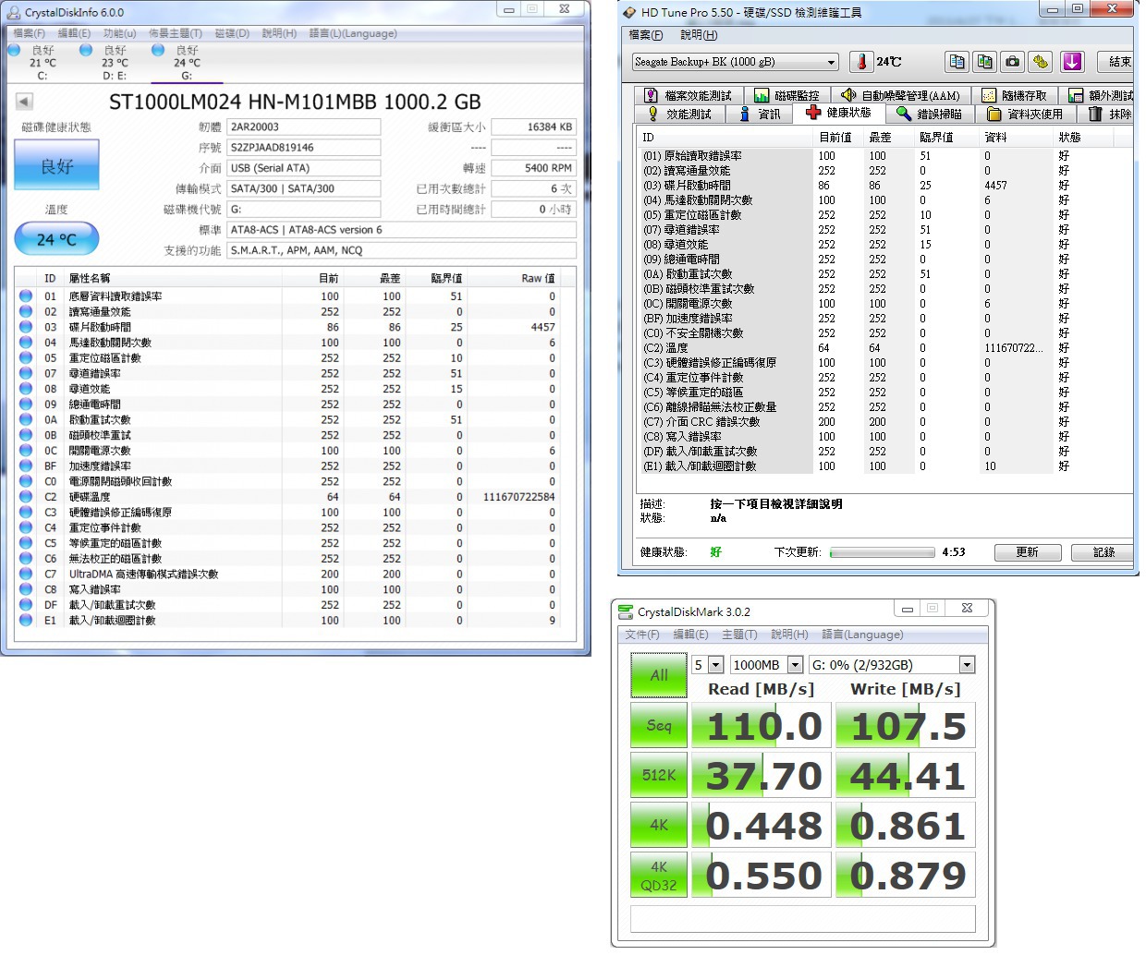Click the 記錄 button in HD Tune
The width and height of the screenshot is (1146, 955).
[1103, 552]
